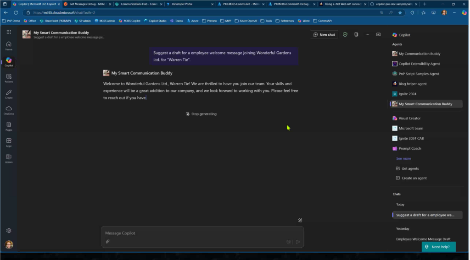Click the attach file paperclip icon
The image size is (470, 260).
coord(107,242)
